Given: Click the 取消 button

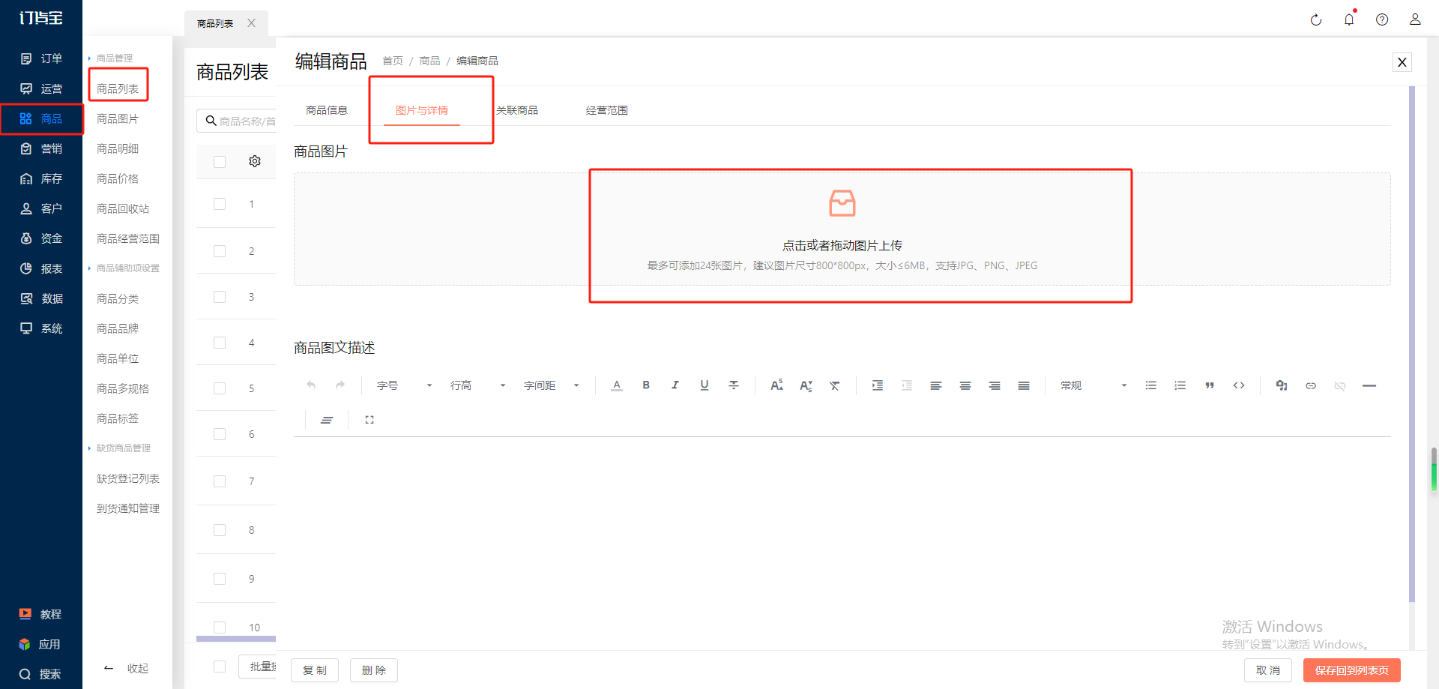Looking at the screenshot, I should click(x=1268, y=670).
